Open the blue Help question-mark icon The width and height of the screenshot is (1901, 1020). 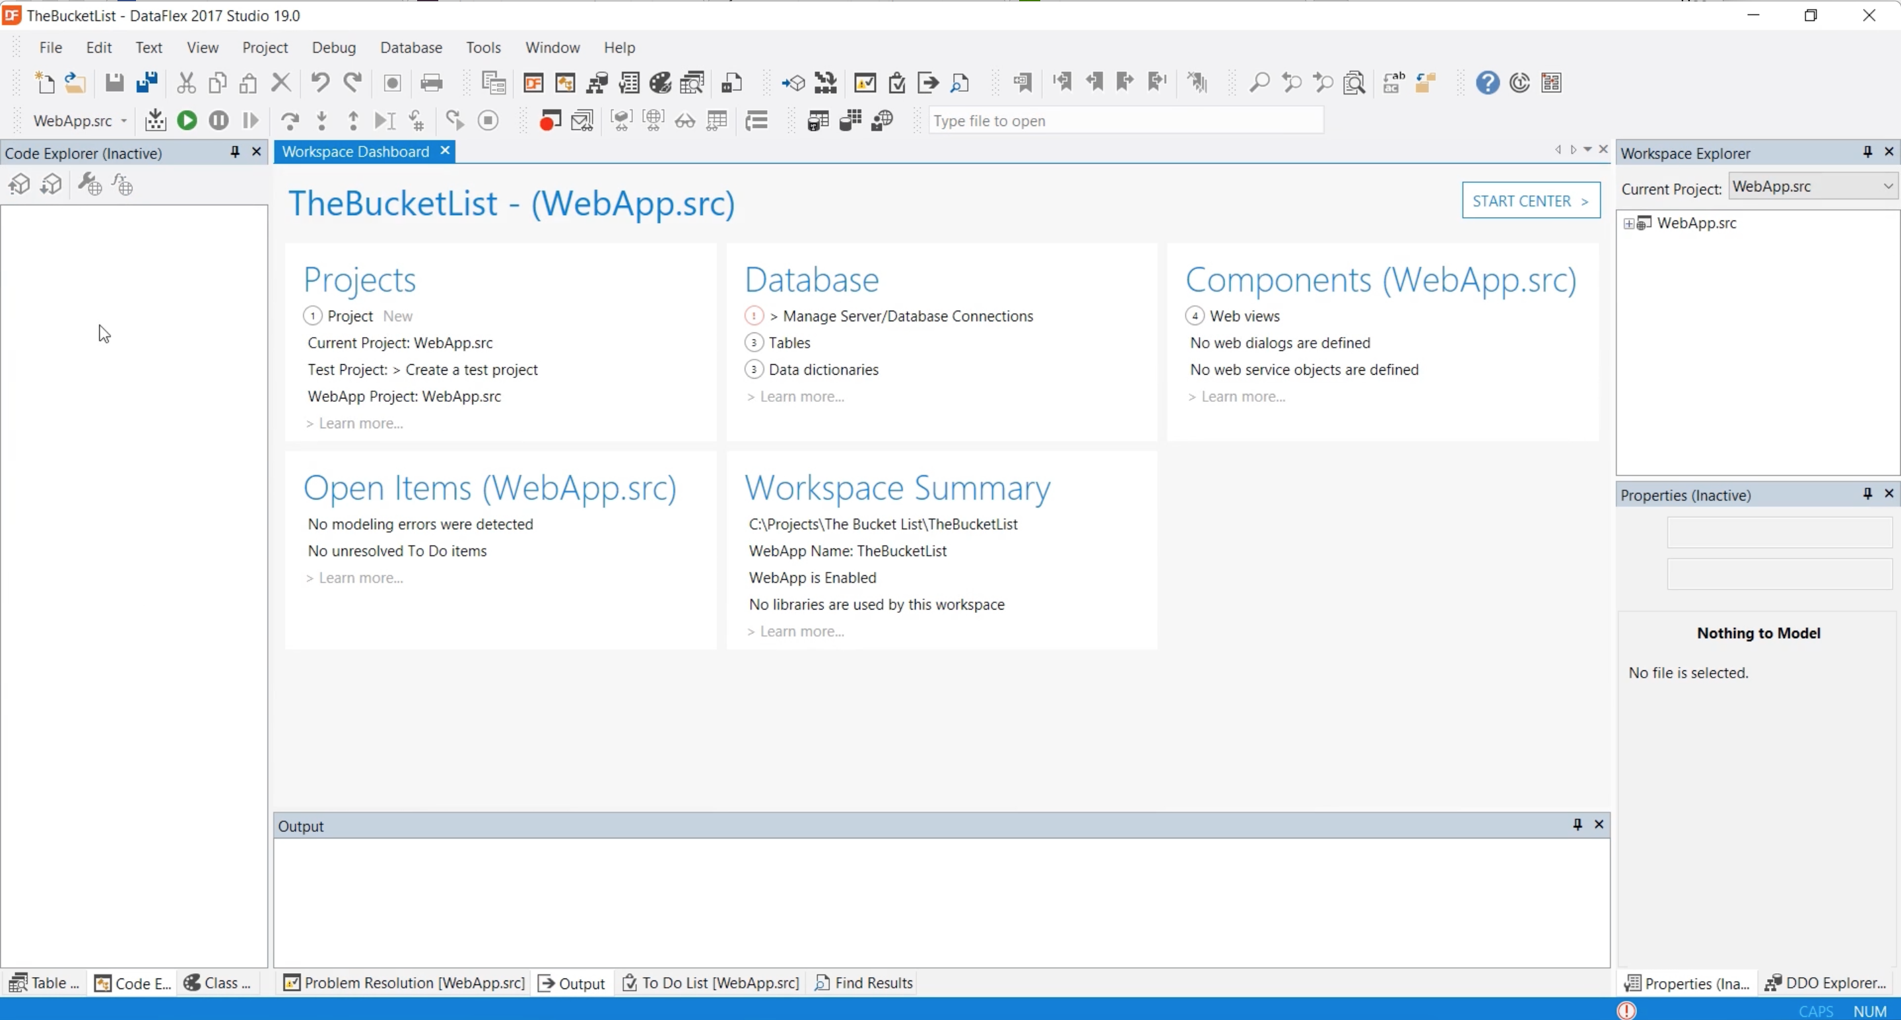[1487, 82]
